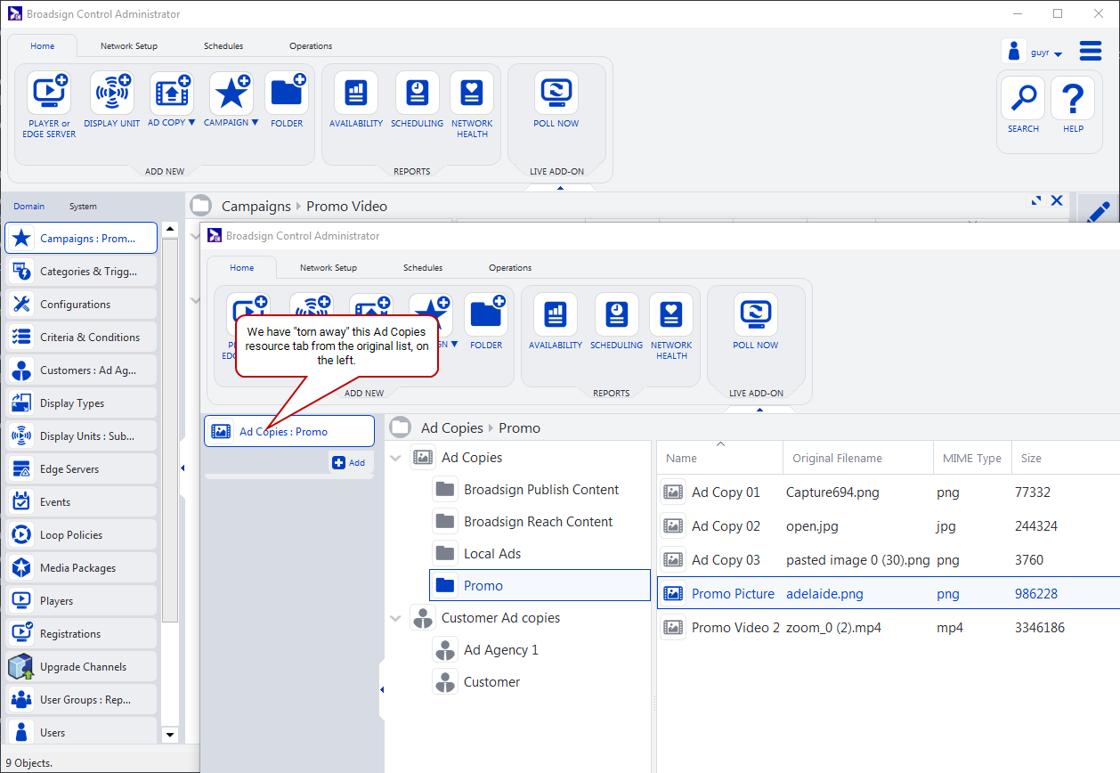Open the guyr user account dropdown

[x=1058, y=54]
